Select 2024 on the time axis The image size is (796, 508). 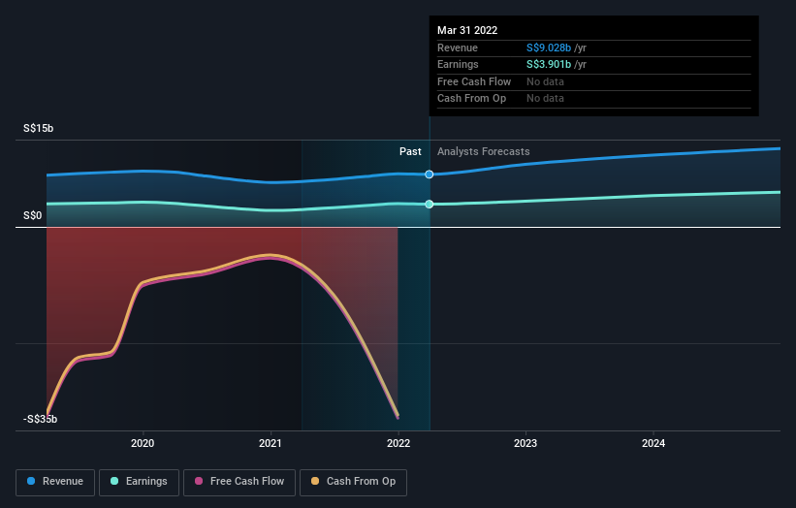click(653, 444)
